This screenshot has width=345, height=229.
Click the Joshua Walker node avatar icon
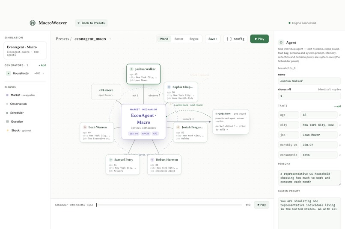tap(131, 69)
